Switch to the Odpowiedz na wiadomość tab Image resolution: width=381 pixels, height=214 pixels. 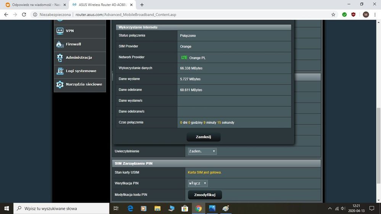click(32, 5)
